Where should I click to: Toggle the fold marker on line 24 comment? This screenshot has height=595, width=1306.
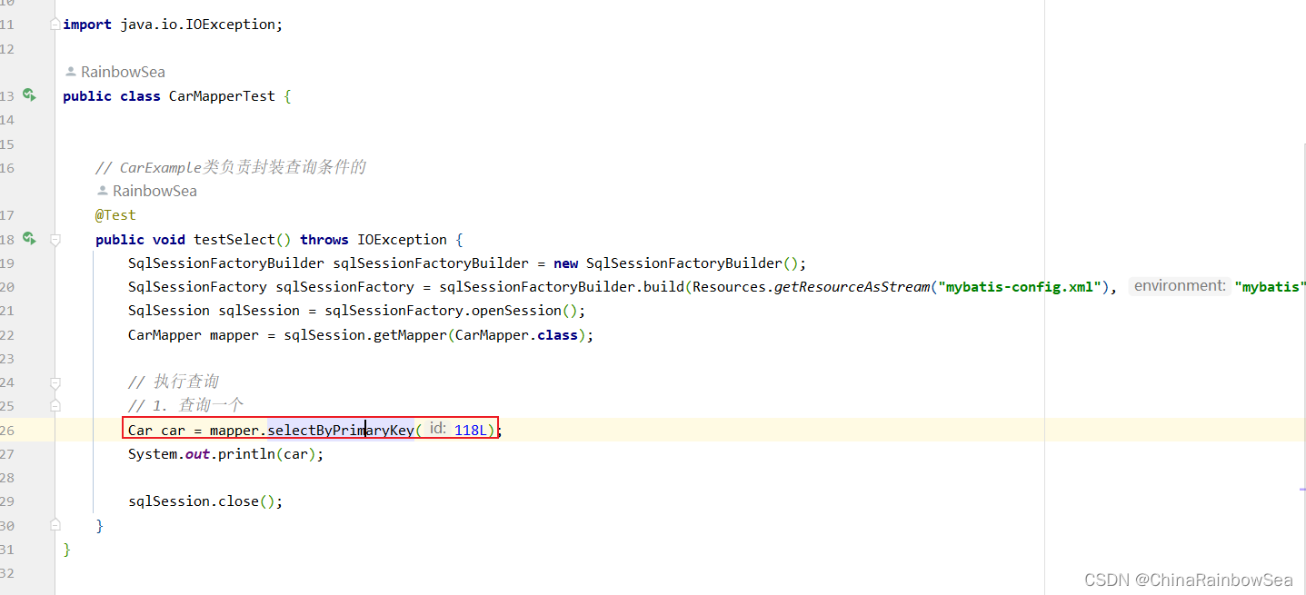[x=55, y=382]
